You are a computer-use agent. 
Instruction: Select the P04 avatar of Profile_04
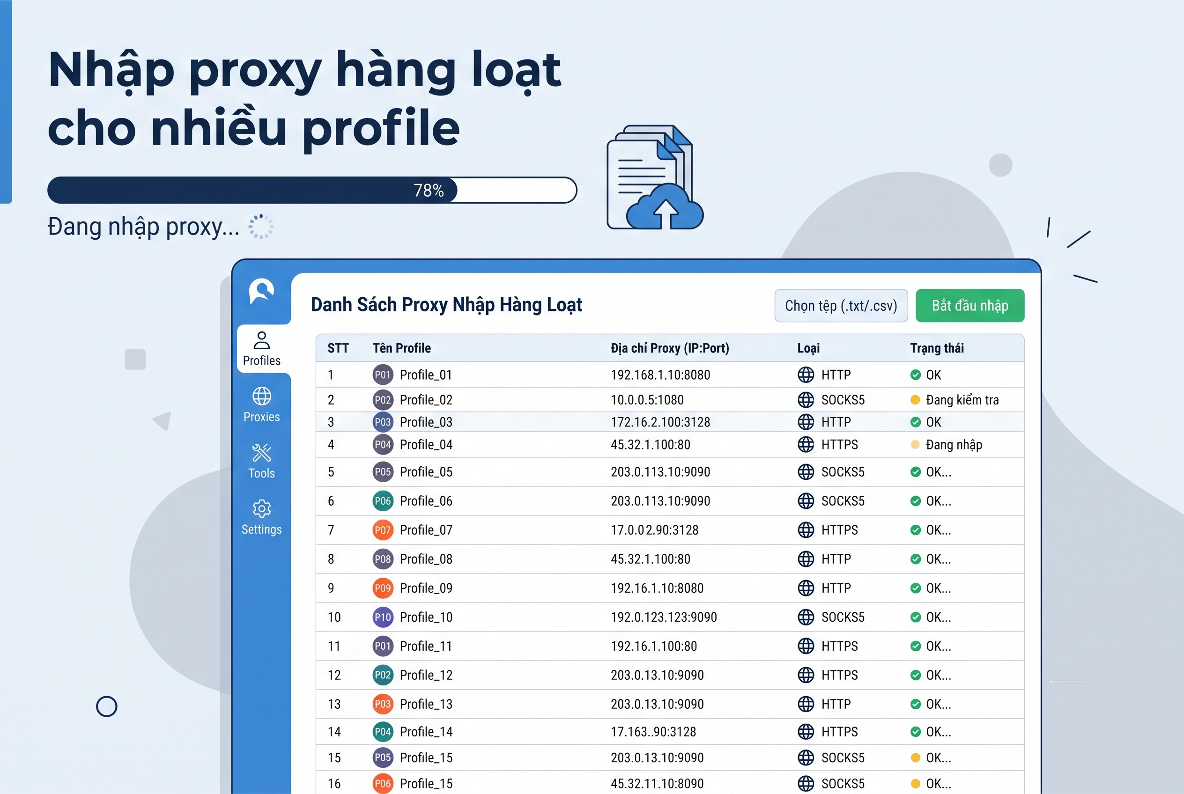[383, 445]
